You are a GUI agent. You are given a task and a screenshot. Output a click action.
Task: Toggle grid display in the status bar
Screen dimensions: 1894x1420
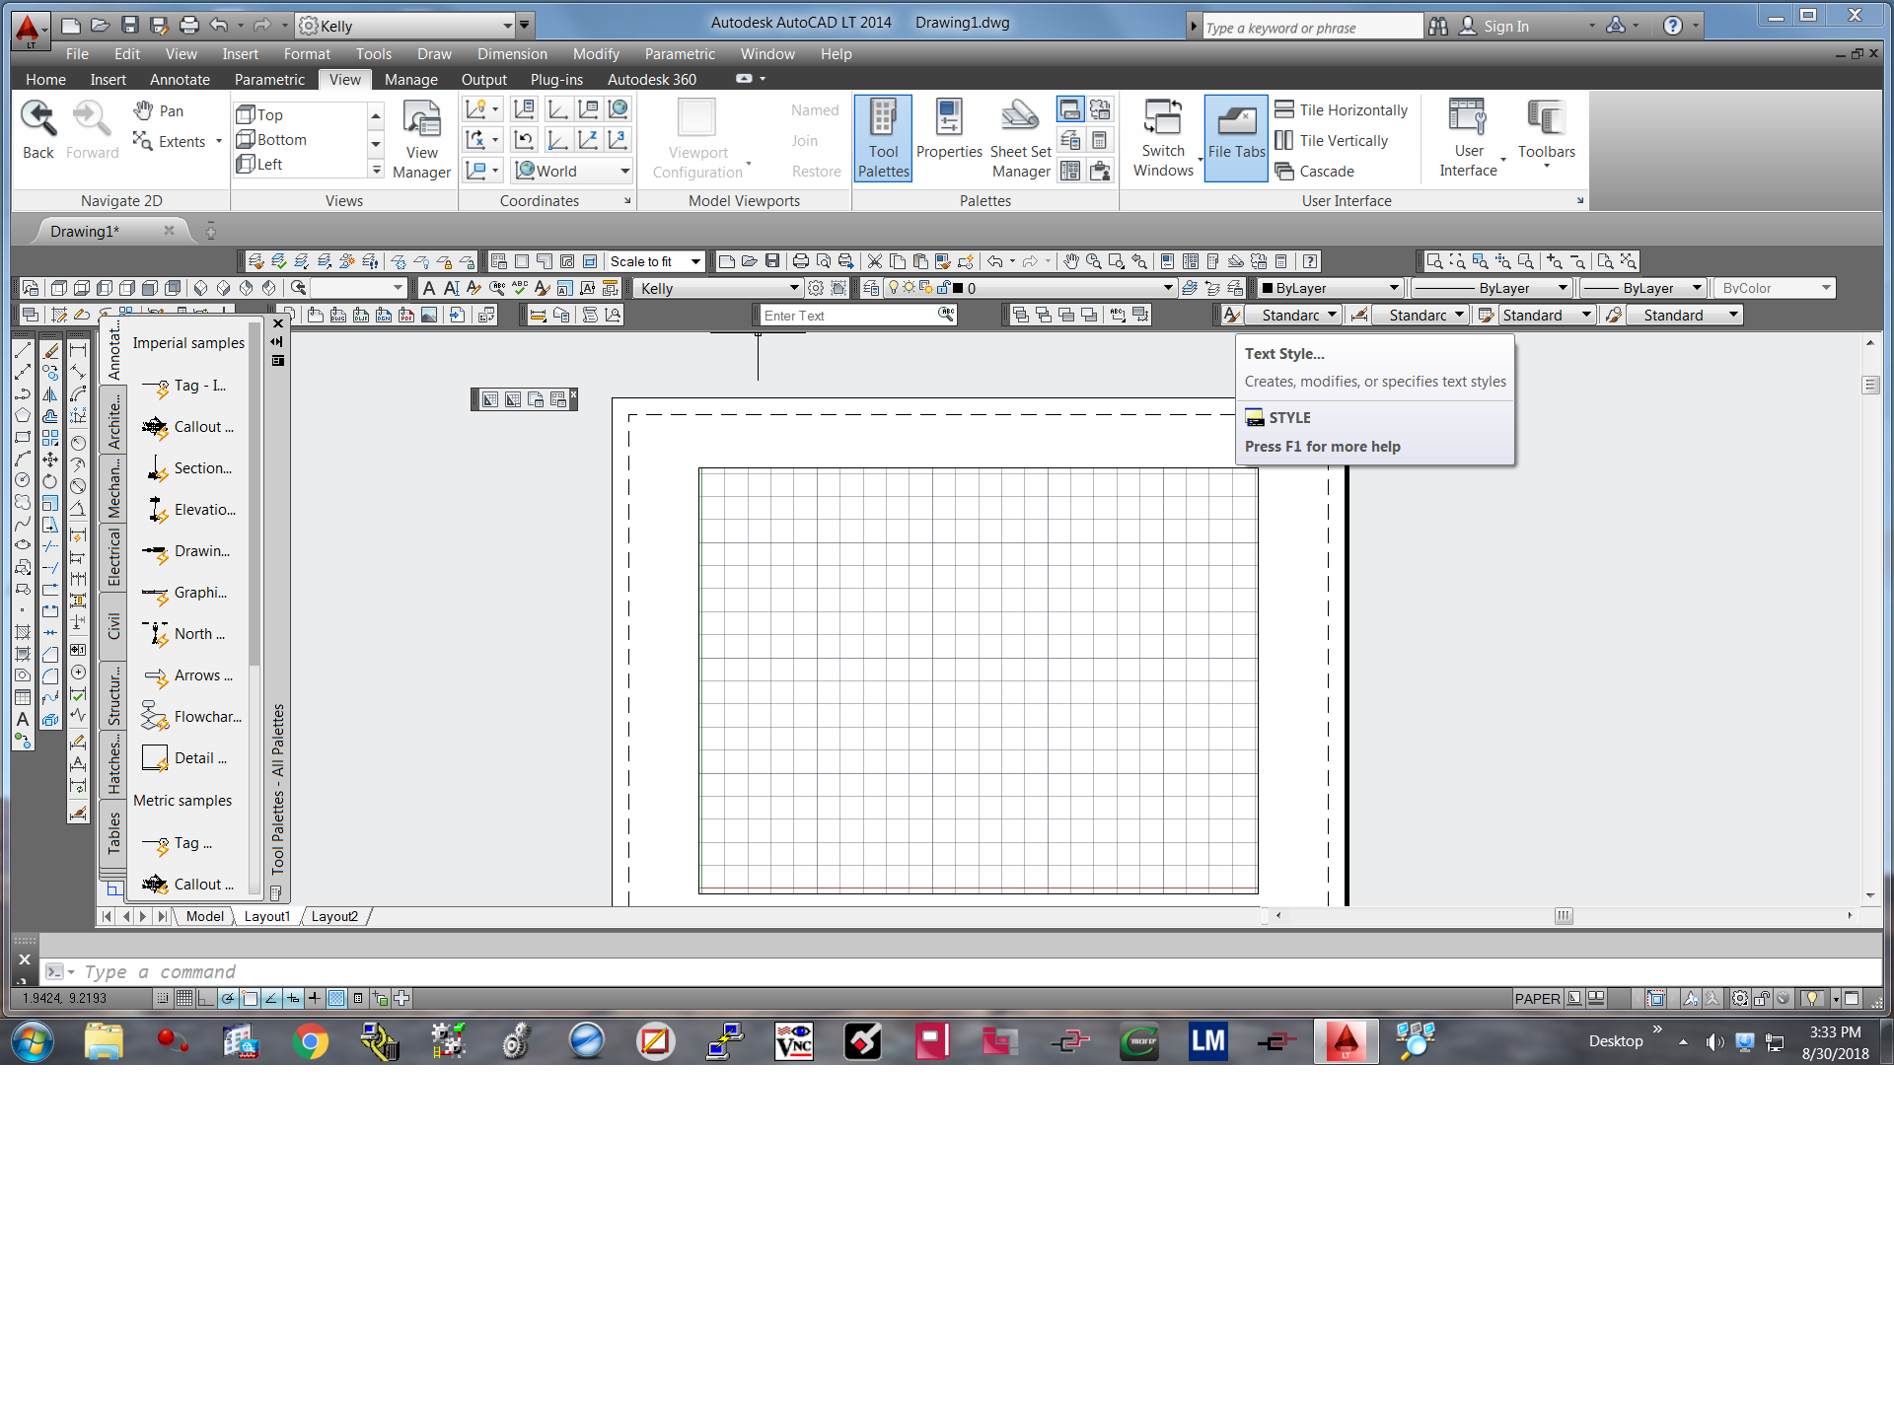click(183, 998)
